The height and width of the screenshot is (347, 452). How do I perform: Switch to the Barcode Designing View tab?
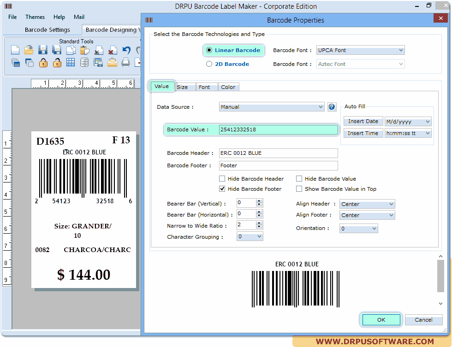[112, 29]
